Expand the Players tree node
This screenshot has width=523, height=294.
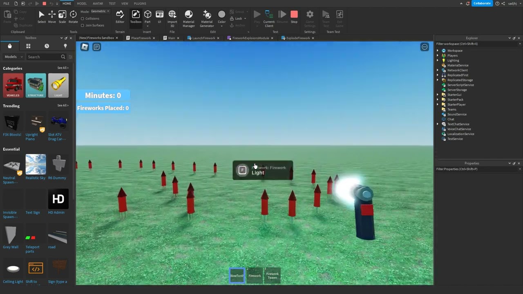coord(438,56)
